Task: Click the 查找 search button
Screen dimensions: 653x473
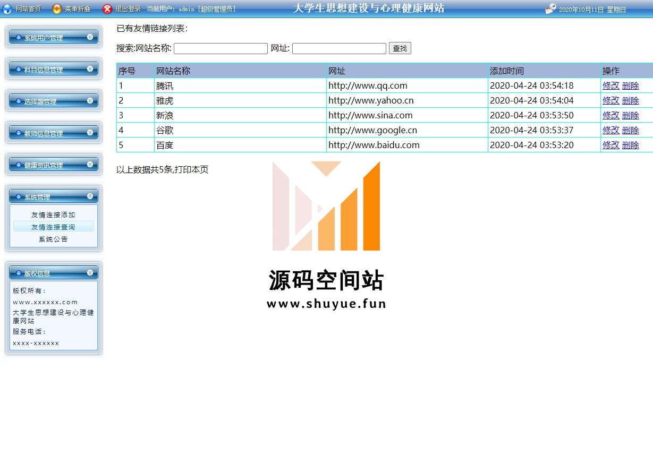Action: (x=400, y=48)
